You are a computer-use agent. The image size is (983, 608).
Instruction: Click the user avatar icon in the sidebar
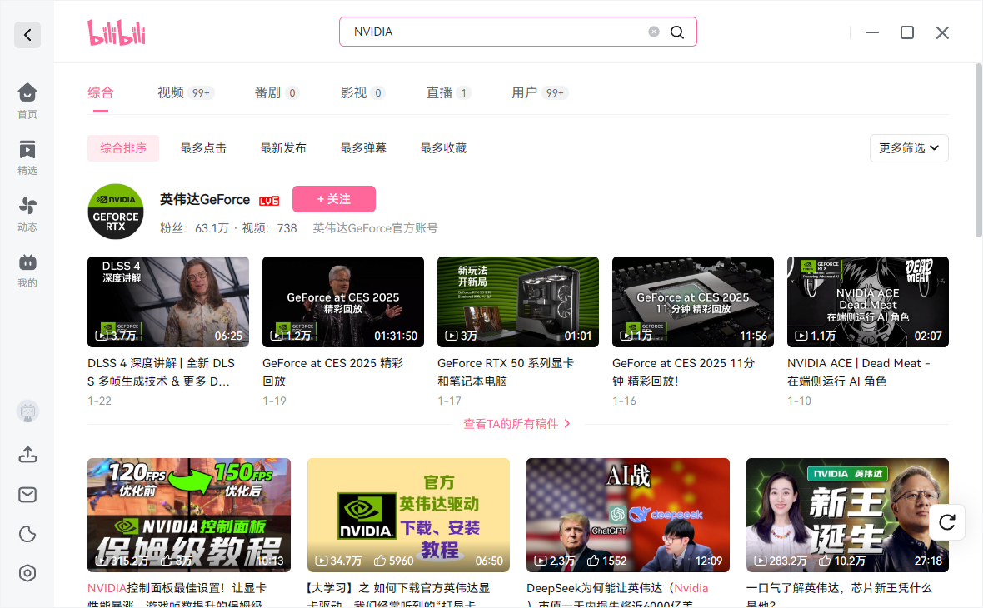(x=27, y=411)
